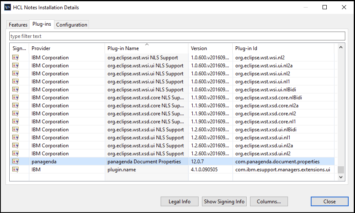The width and height of the screenshot is (355, 213).
Task: Click plug-in id org.eclipse.wst.xsd.ui.nl1
Action: click(263, 138)
